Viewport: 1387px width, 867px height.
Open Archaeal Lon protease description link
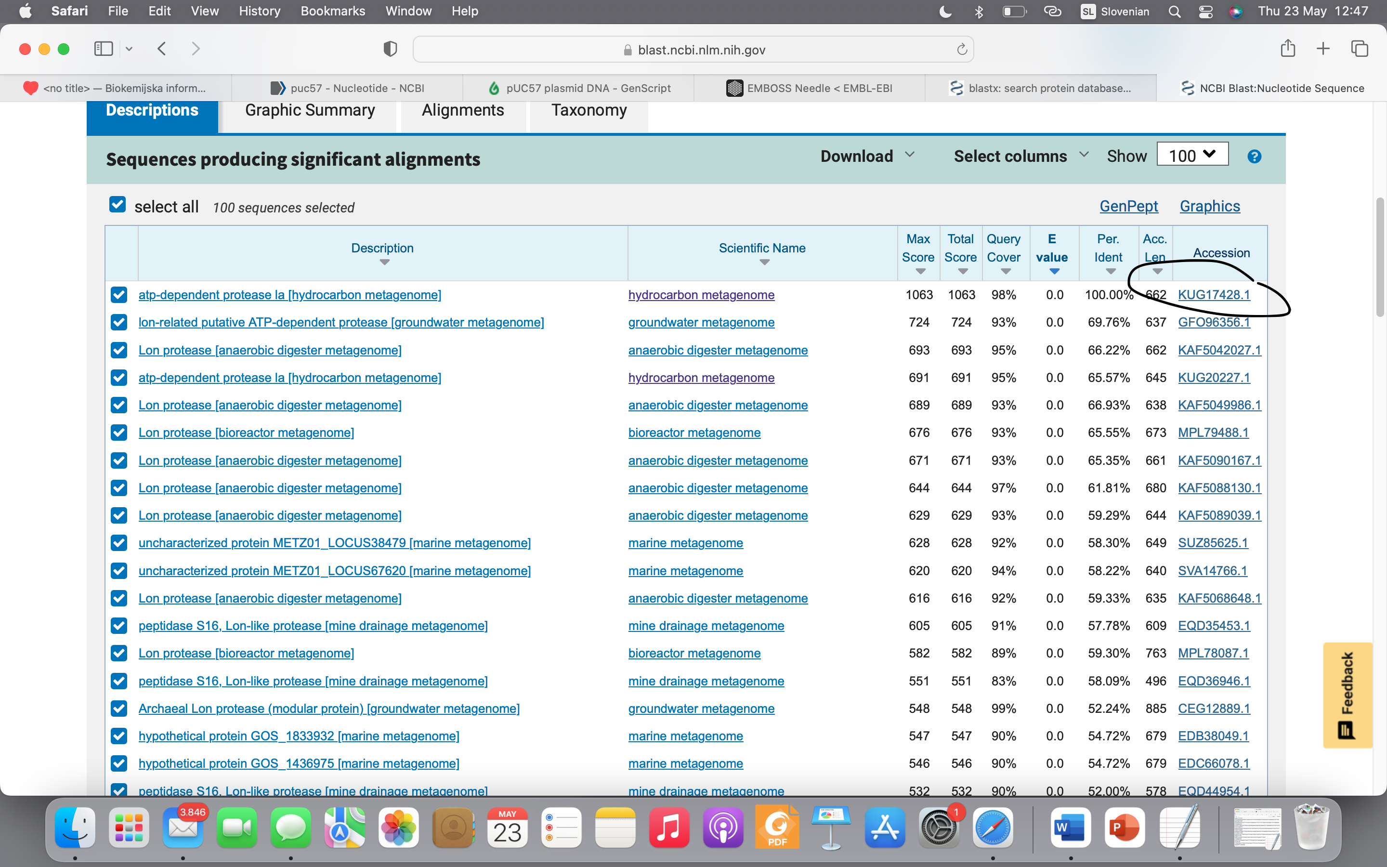tap(329, 708)
